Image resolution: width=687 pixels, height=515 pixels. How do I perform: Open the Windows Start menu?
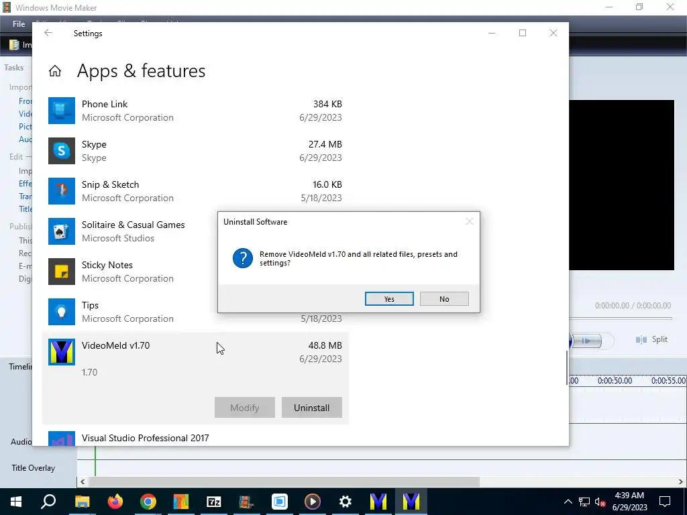point(16,502)
